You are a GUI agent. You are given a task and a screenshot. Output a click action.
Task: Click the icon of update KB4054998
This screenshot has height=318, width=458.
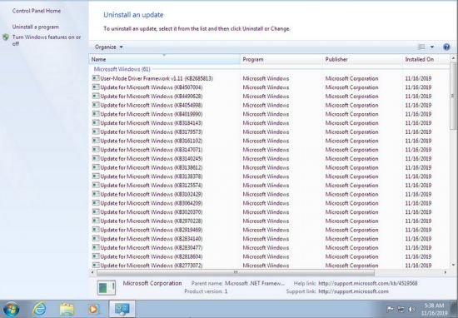[96, 105]
